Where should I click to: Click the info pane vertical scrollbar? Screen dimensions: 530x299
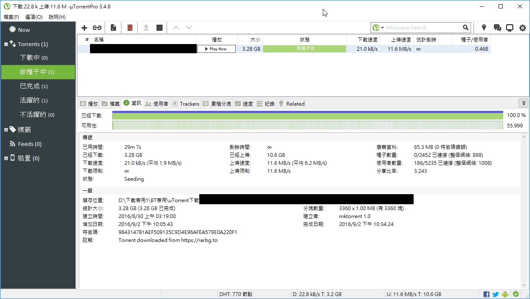[524, 211]
